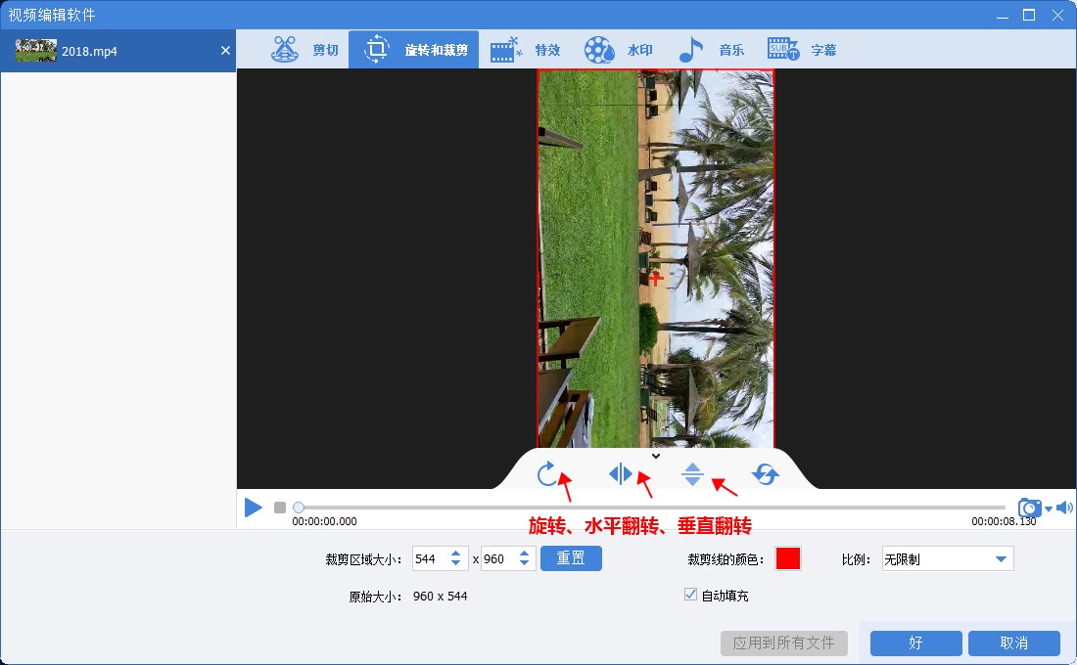
Task: Click the circular-arrows icon under the preview
Action: point(766,473)
